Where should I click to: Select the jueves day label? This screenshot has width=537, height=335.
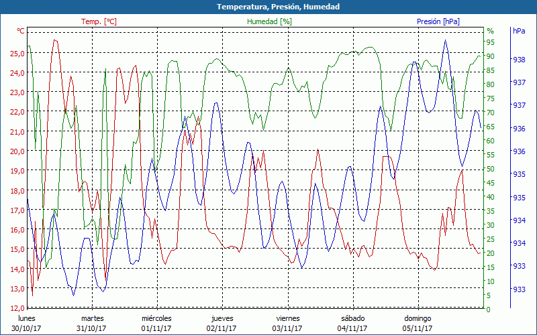222,318
